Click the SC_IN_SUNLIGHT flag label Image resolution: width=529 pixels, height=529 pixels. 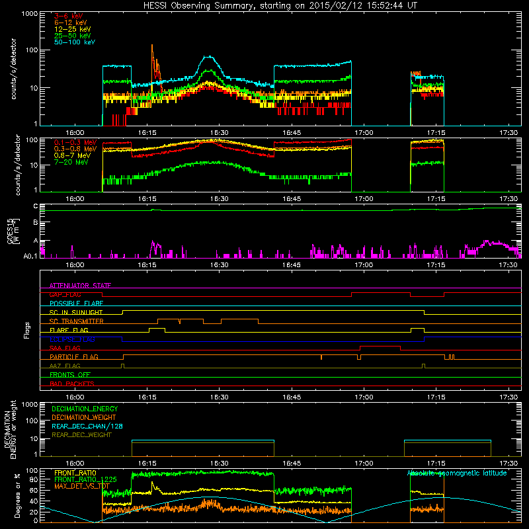click(x=76, y=312)
